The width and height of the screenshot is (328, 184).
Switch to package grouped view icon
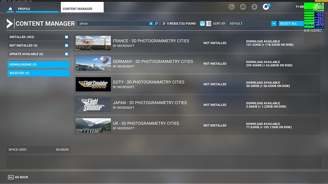point(203,24)
